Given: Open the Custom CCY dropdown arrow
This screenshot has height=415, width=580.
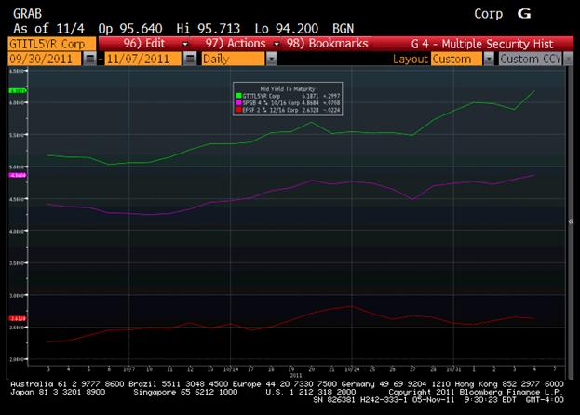Looking at the screenshot, I should point(568,60).
